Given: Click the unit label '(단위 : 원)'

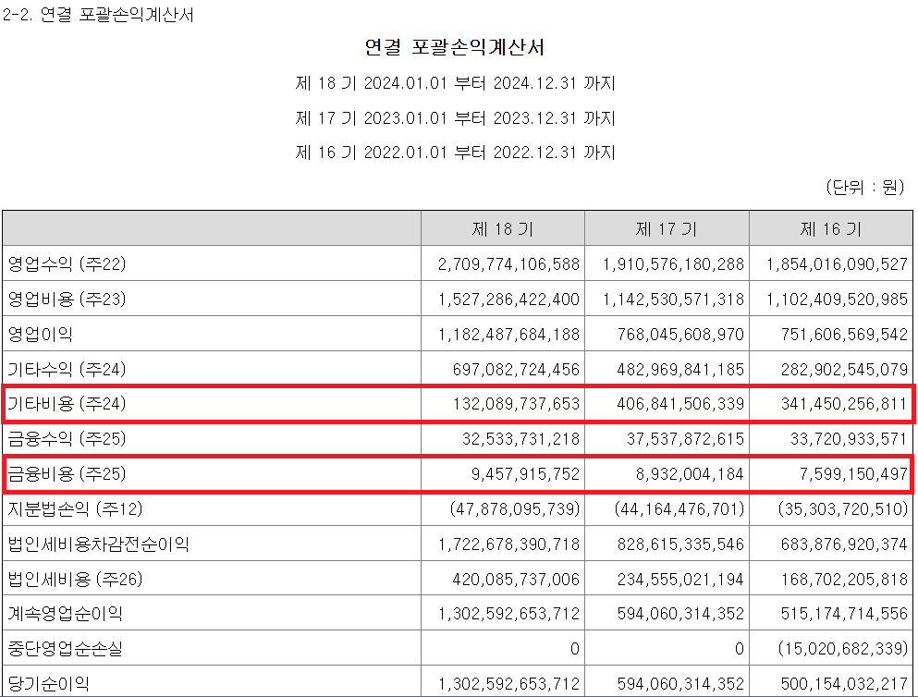Looking at the screenshot, I should 865,188.
